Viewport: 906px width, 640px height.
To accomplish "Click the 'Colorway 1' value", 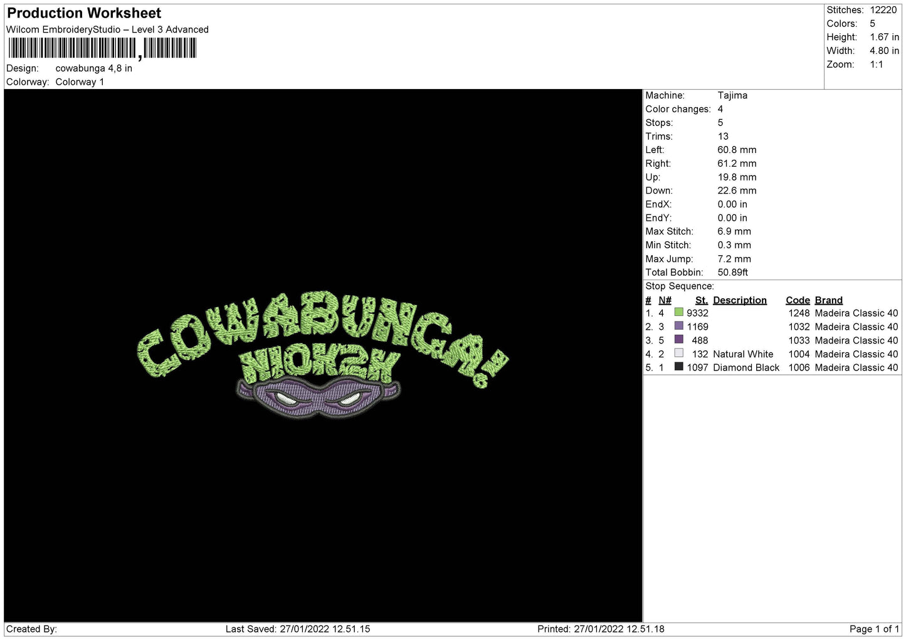I will (x=80, y=82).
